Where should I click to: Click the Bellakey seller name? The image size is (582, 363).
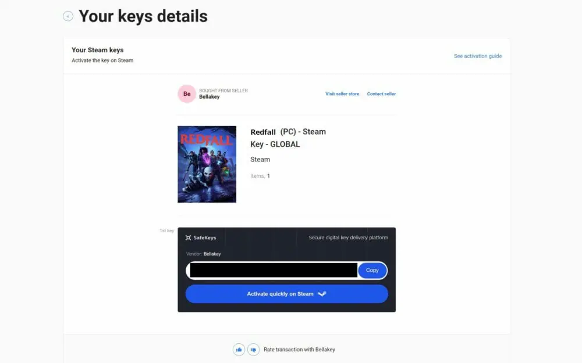tap(210, 96)
